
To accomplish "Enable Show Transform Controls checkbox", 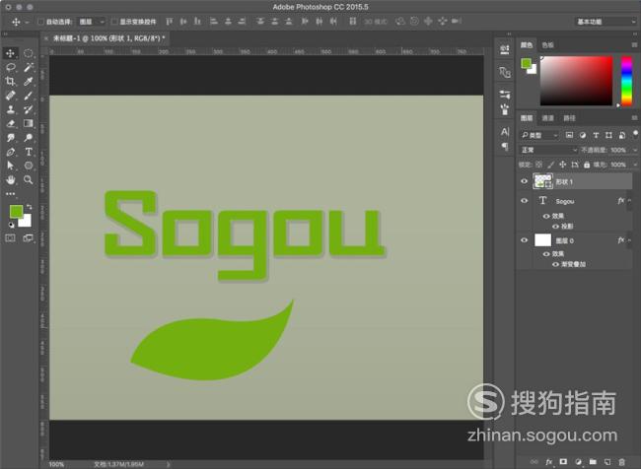I will tap(114, 22).
